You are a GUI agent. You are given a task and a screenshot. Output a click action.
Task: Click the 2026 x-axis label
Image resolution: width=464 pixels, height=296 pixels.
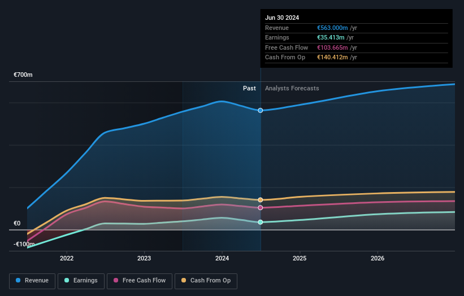click(x=378, y=258)
